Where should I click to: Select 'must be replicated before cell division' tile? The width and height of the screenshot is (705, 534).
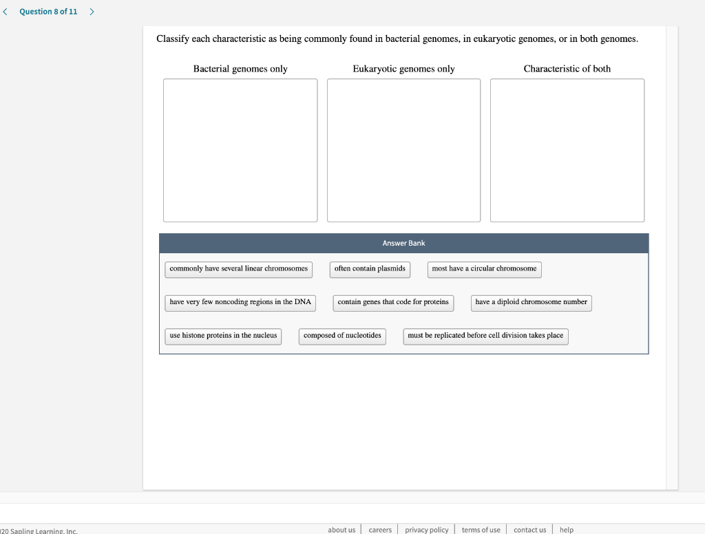(x=485, y=337)
